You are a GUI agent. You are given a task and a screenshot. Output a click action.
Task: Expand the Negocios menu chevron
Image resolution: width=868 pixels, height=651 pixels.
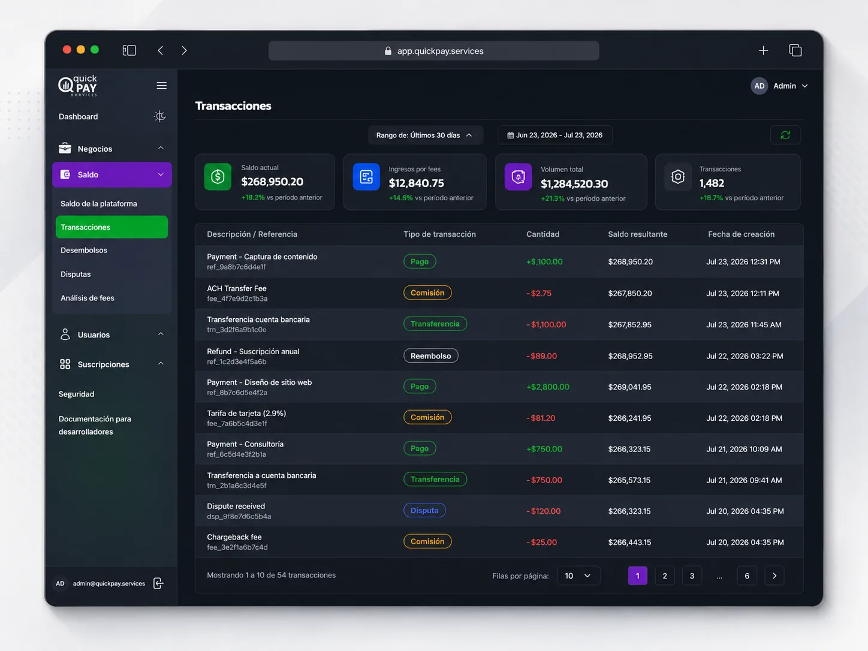(161, 148)
